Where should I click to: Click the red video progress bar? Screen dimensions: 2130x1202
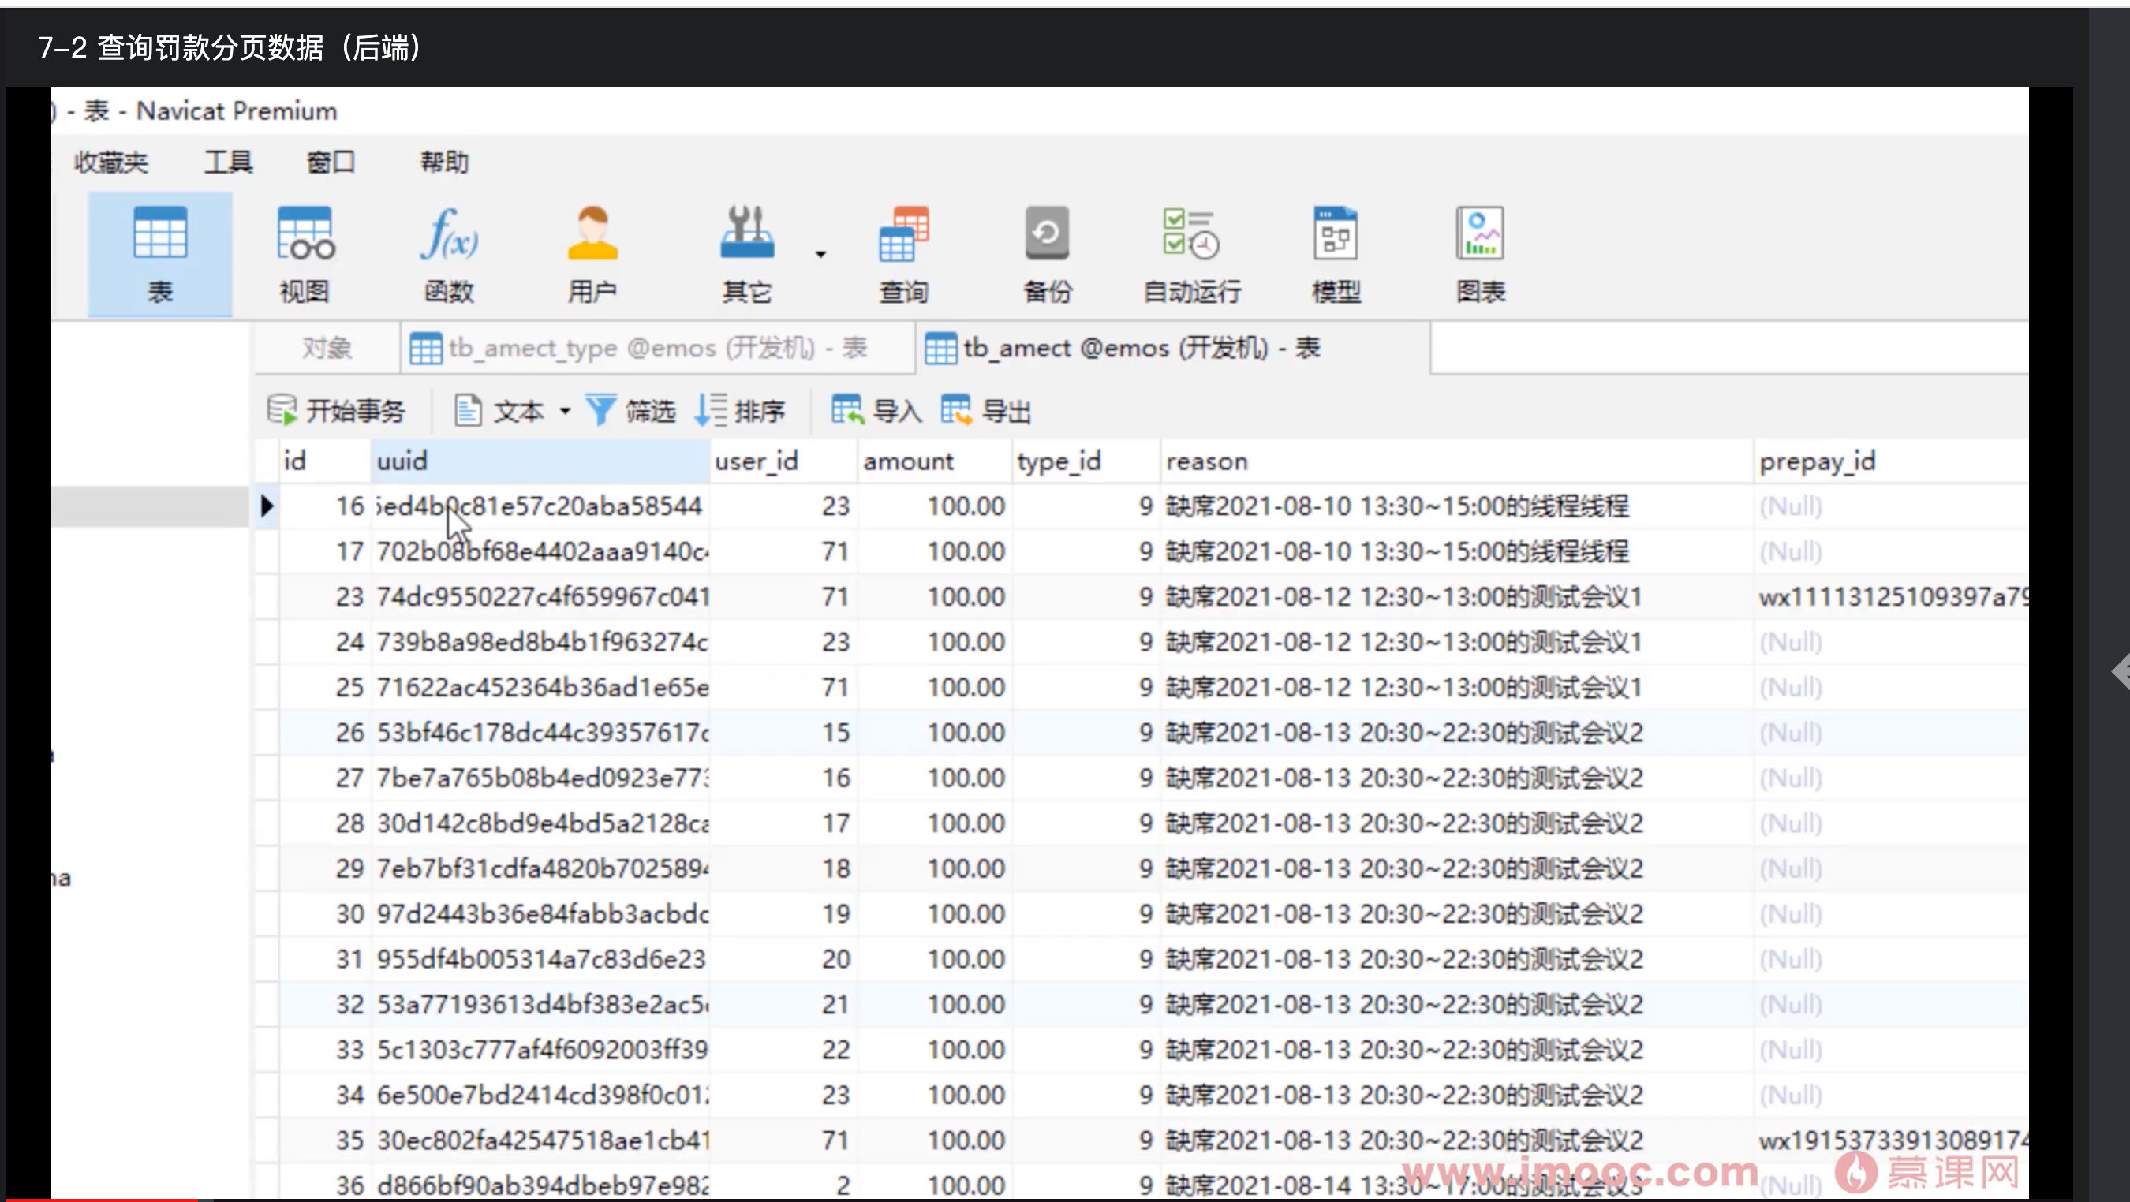[x=99, y=1198]
